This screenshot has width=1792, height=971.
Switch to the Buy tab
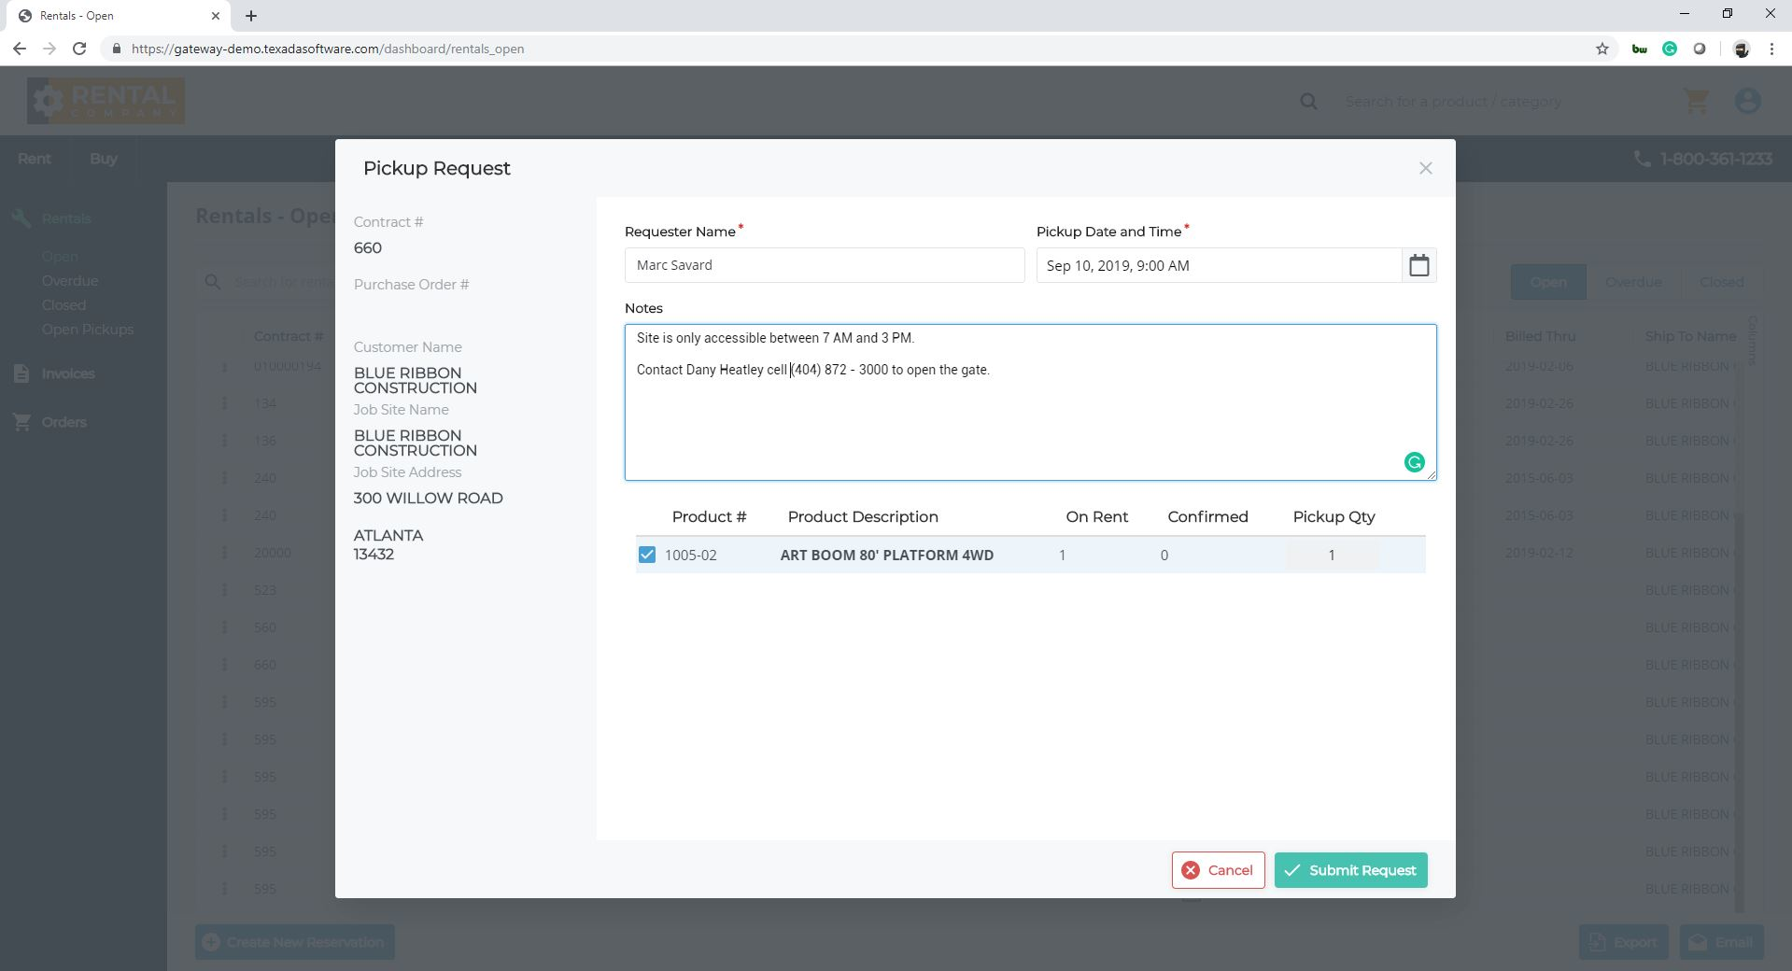pyautogui.click(x=103, y=158)
